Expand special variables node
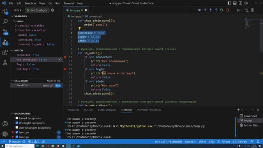Image resolution: width=263 pixels, height=148 pixels. (16, 25)
